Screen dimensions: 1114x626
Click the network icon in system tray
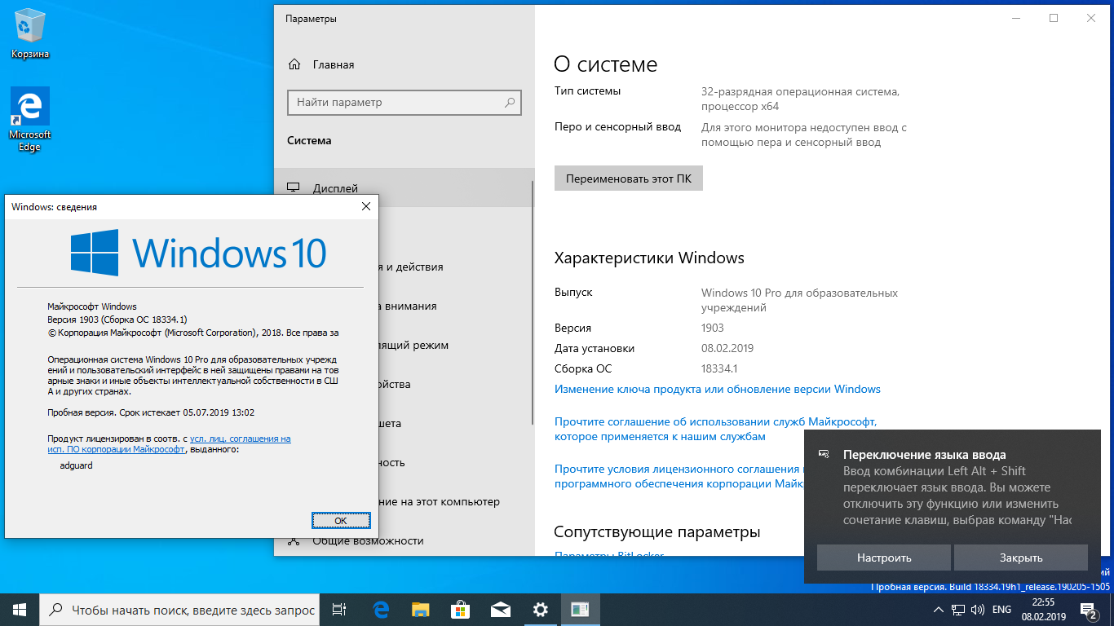pos(958,610)
